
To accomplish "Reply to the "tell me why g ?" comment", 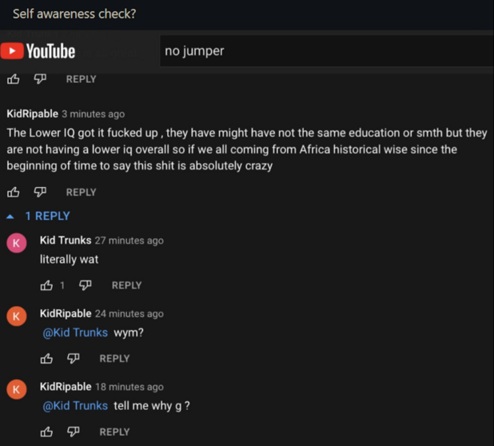I will (x=114, y=432).
